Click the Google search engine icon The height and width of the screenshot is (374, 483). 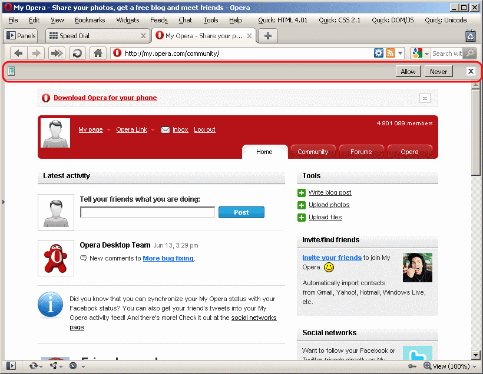[x=418, y=53]
